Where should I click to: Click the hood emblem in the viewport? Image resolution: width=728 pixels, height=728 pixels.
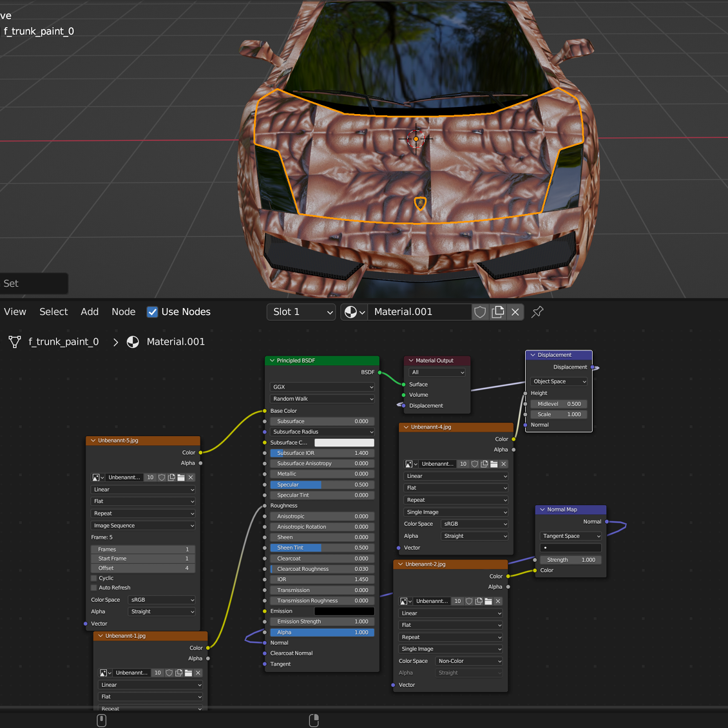pyautogui.click(x=420, y=203)
